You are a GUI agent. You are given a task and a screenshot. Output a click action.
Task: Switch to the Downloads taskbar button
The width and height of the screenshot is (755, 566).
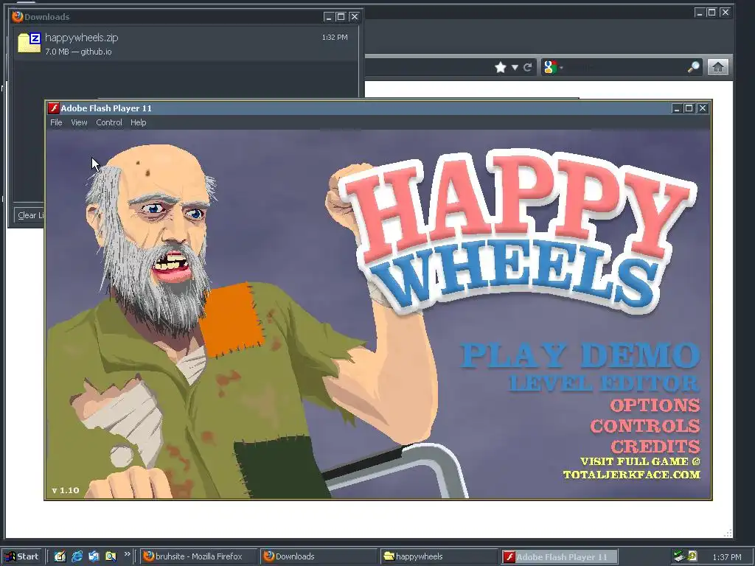tap(319, 556)
